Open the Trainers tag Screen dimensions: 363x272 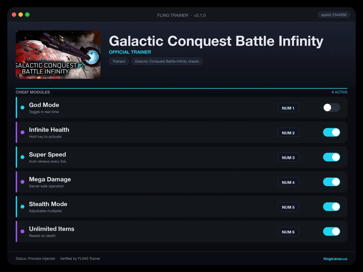(x=119, y=61)
